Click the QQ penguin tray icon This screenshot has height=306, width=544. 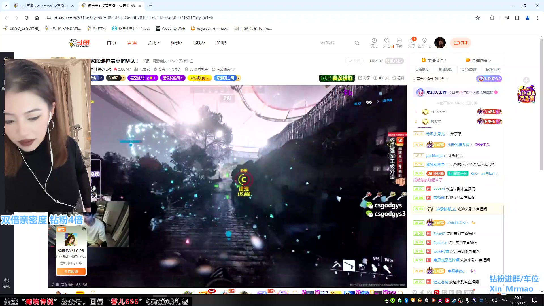(x=440, y=300)
